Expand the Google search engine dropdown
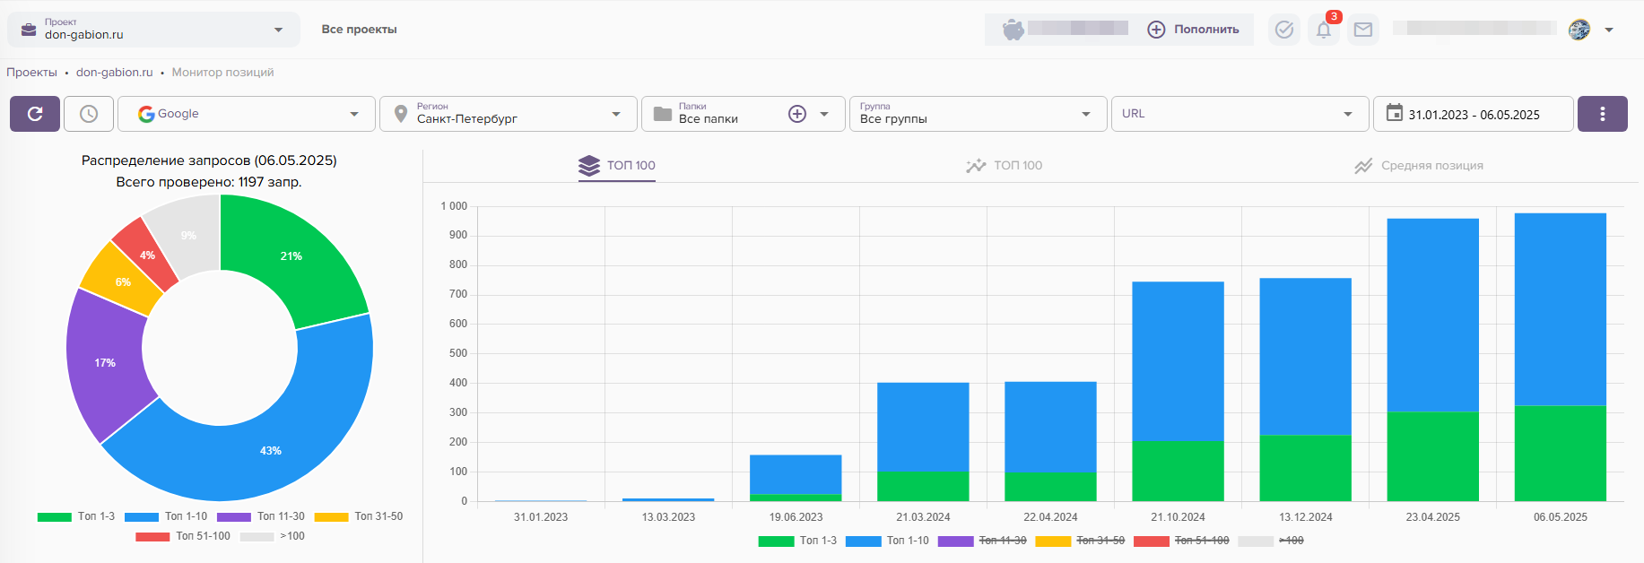1644x563 pixels. (x=247, y=114)
